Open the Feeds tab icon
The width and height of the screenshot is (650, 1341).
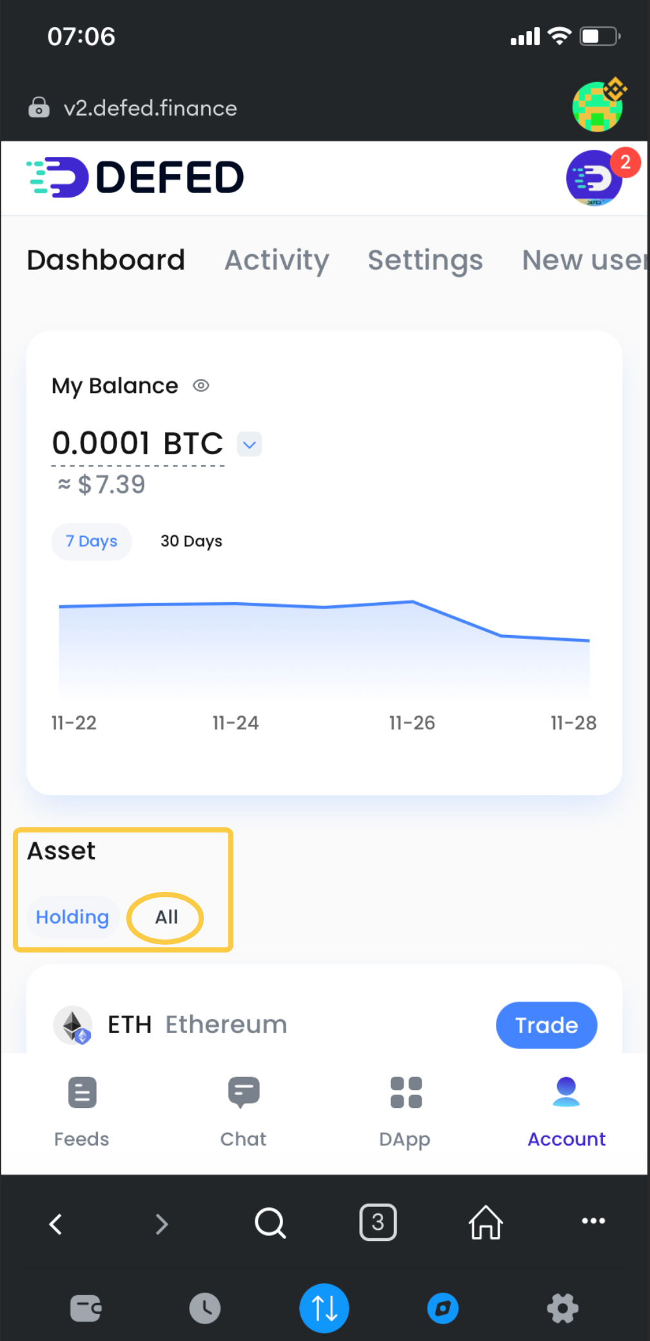(82, 1093)
